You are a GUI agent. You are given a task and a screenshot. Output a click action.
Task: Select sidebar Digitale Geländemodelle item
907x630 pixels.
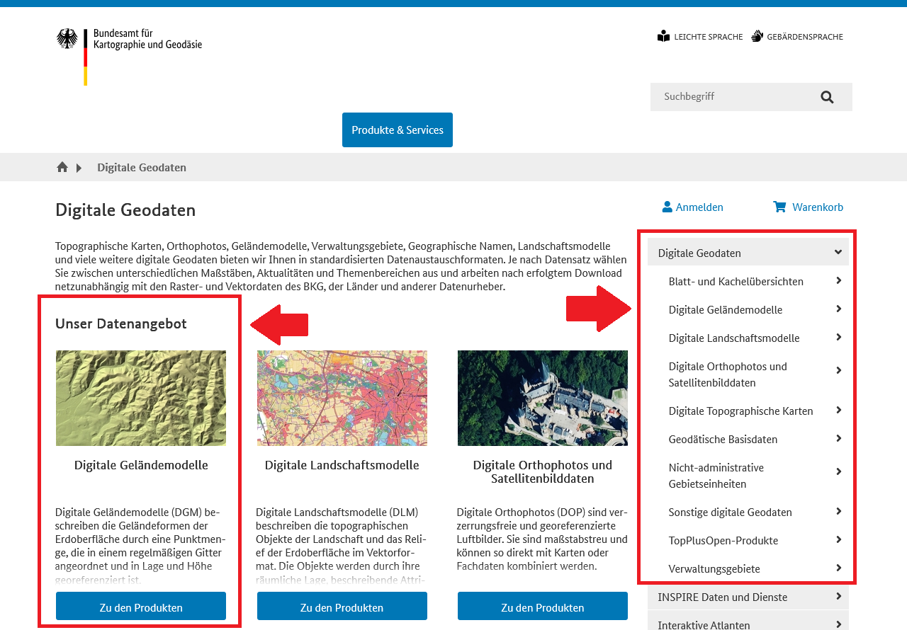(725, 309)
